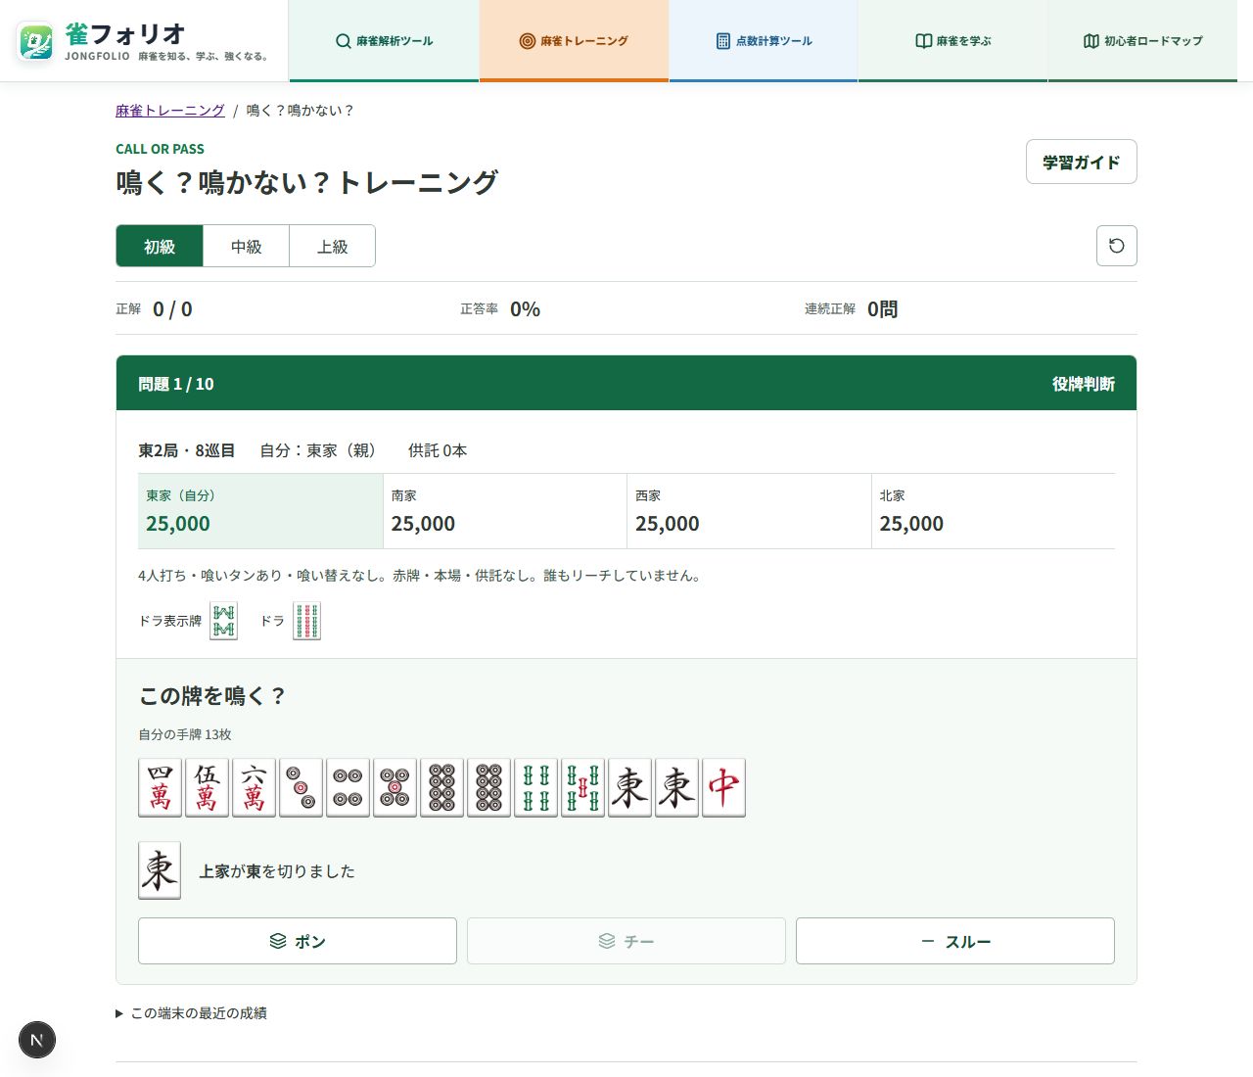Click the 5-bamboo tile with red center
Screen dimensions: 1253x1077
583,787
